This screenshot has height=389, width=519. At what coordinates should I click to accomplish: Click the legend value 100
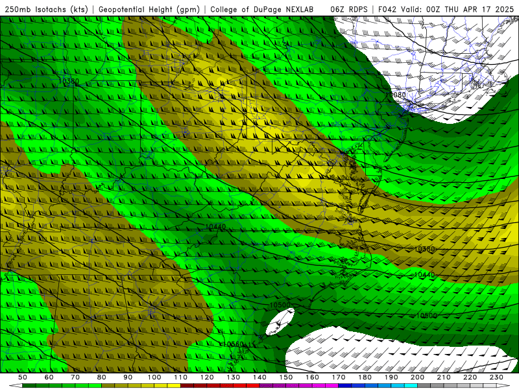[154, 377]
